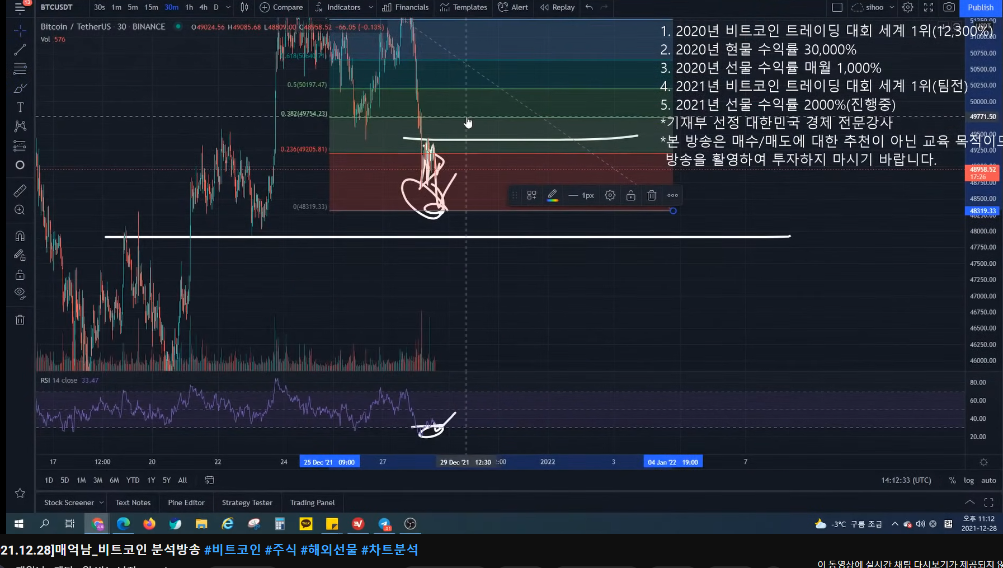
Task: Set date range to All
Action: 182,480
